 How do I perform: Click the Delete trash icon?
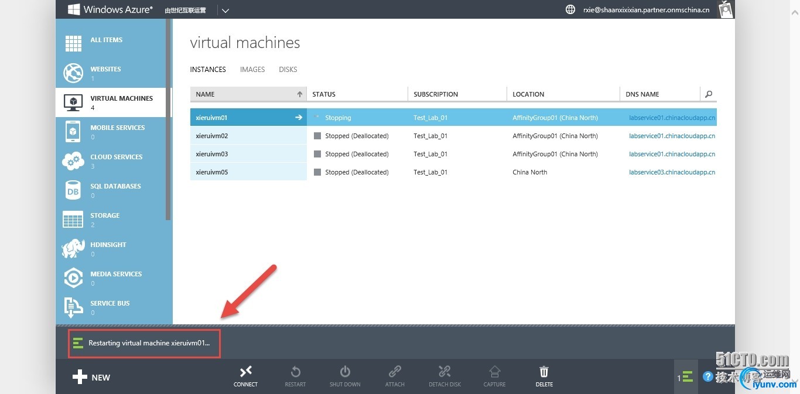544,371
